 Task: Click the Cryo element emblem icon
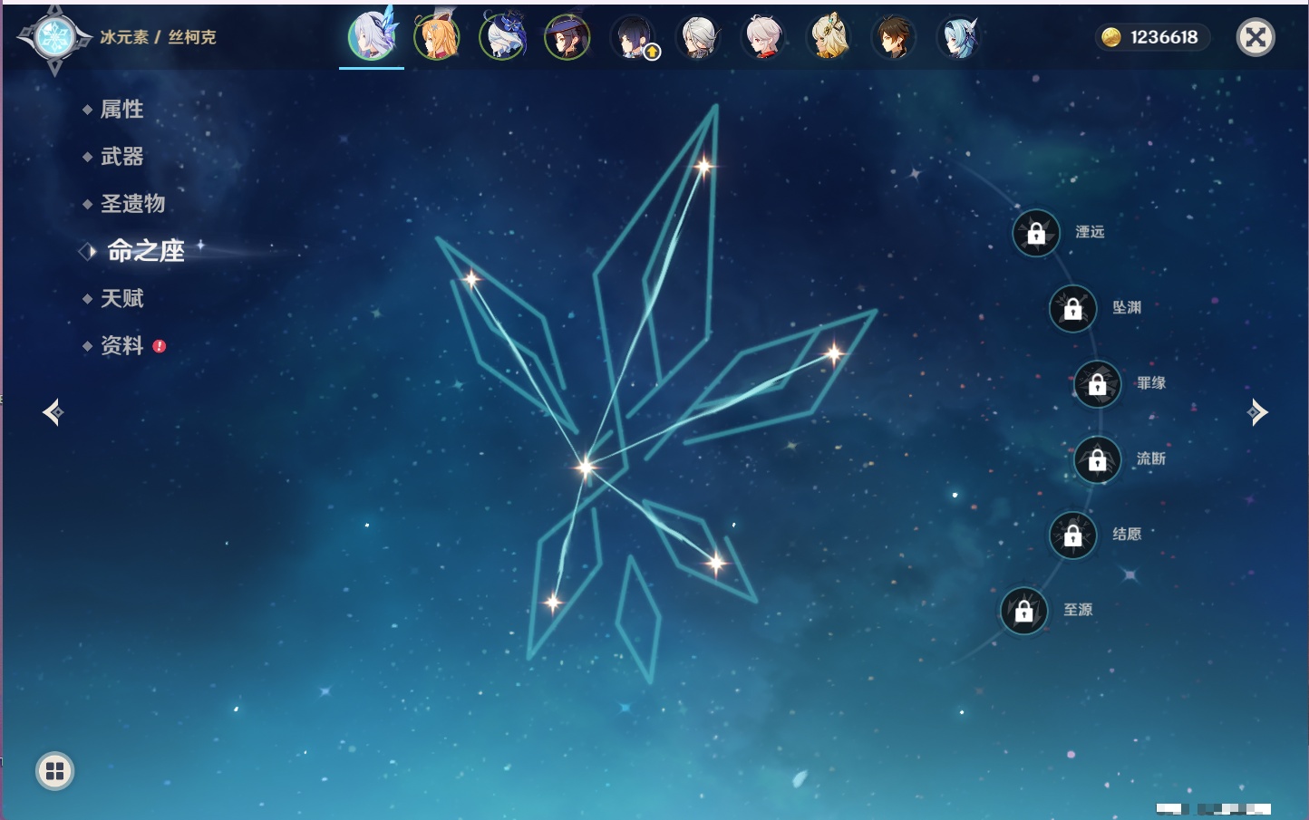point(54,38)
